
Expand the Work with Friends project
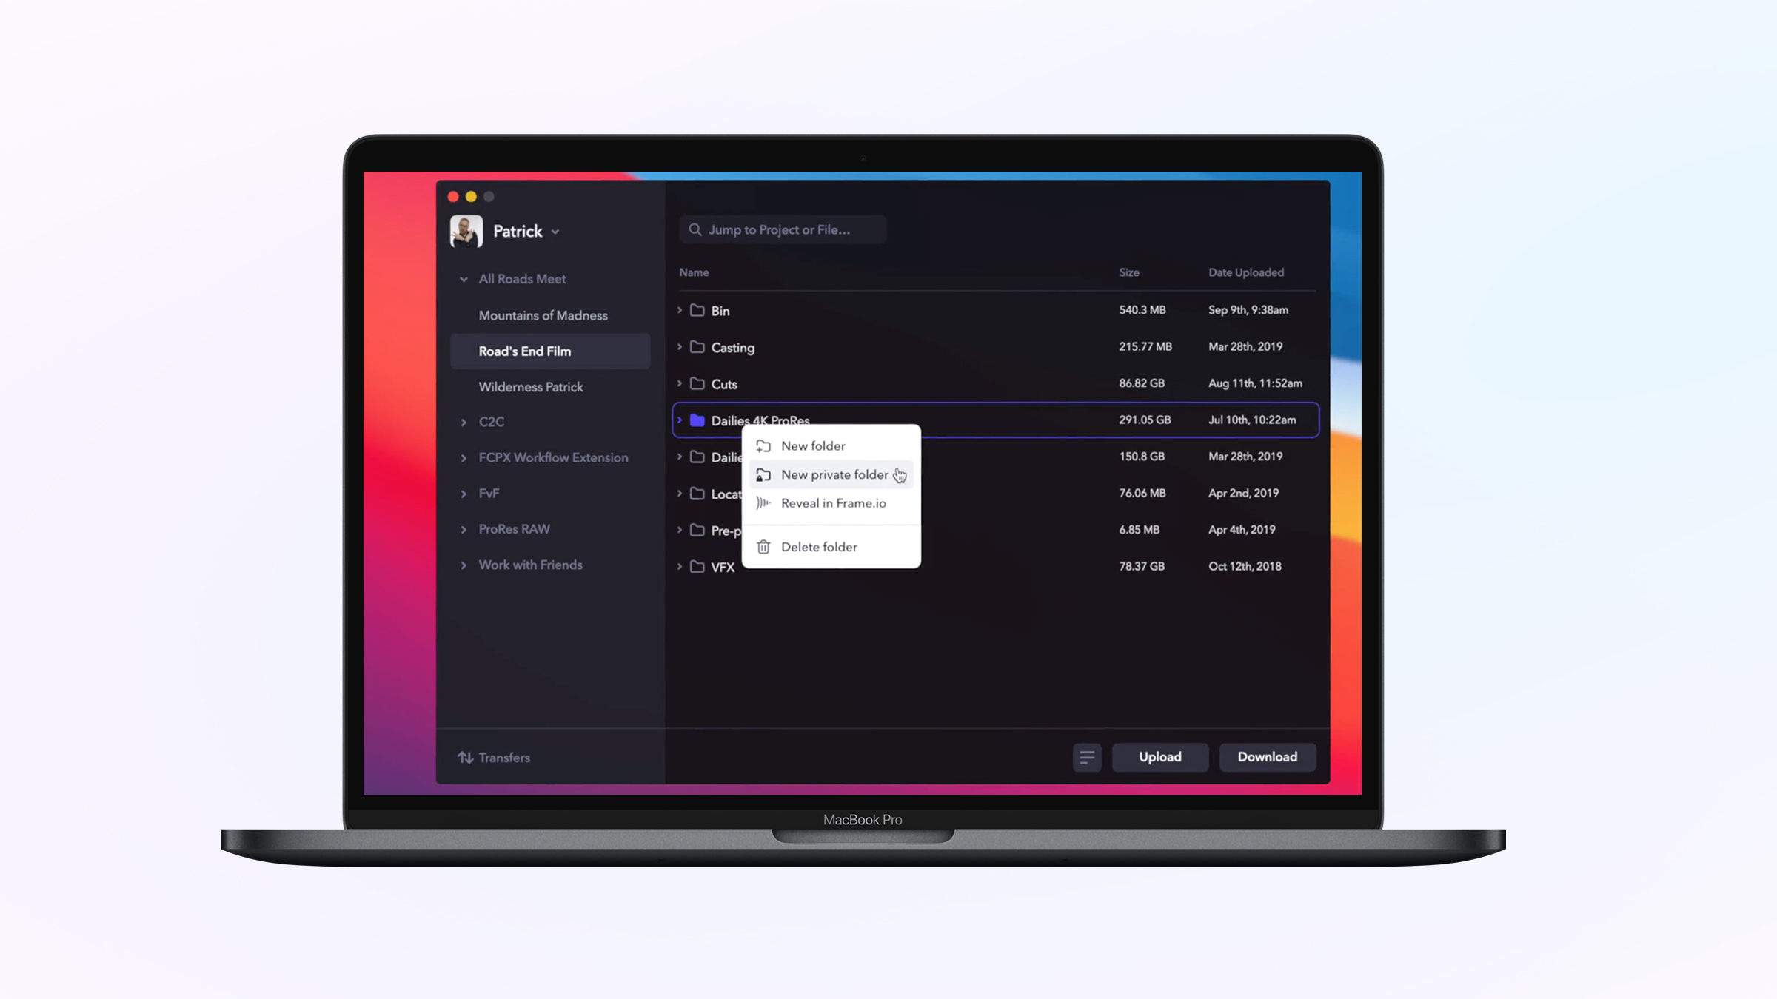point(463,564)
